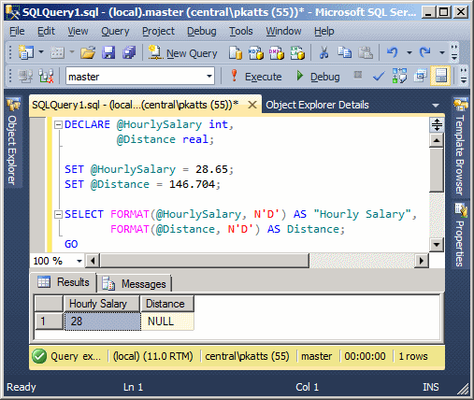Image resolution: width=474 pixels, height=400 pixels.
Task: Open the active documents list dropdown
Action: 436,106
